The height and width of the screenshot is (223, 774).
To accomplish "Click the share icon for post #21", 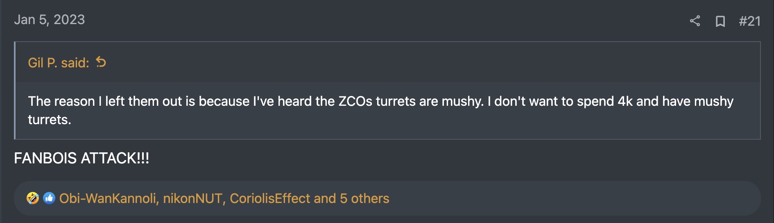I will 695,21.
